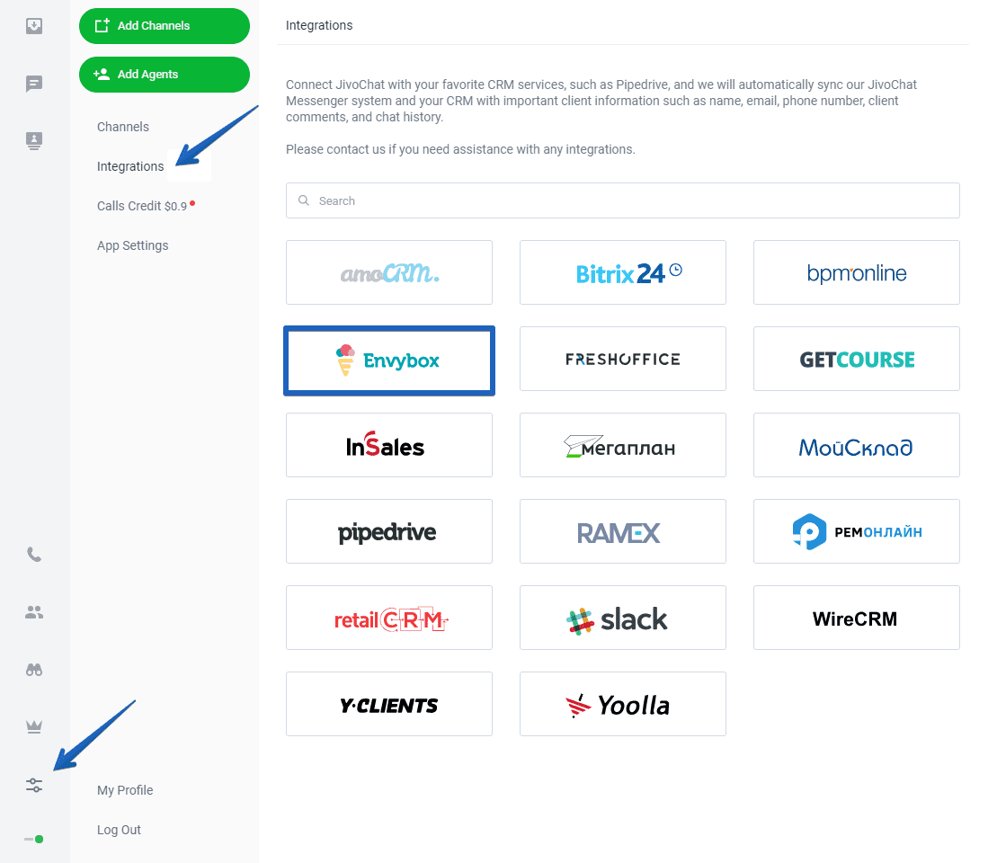The image size is (1006, 863).
Task: Click the Log Out link
Action: click(119, 830)
